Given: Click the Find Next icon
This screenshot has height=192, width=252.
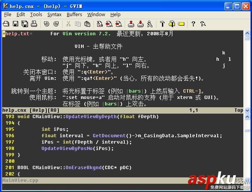Looking at the screenshot, I should [x=109, y=24].
